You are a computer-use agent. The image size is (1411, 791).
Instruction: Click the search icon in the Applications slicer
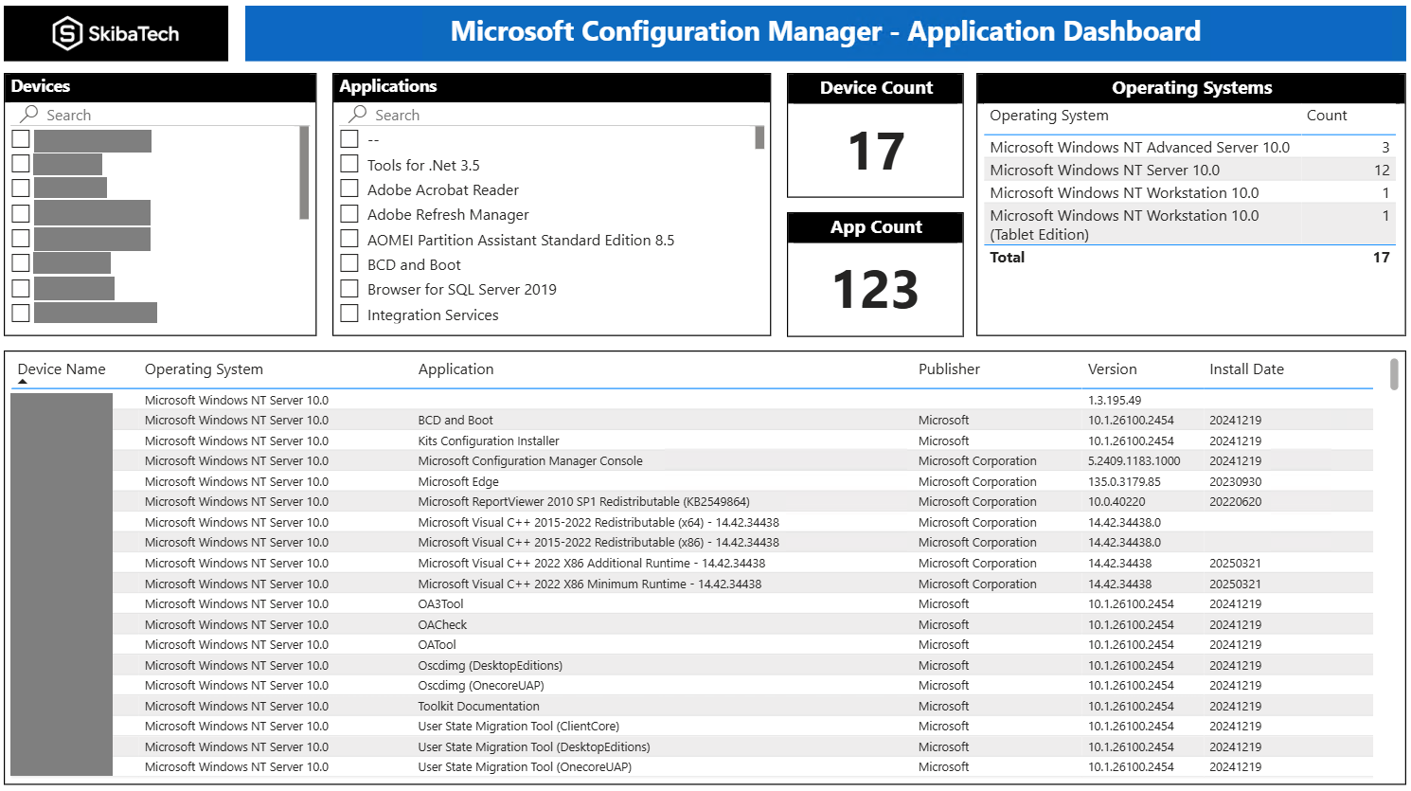[x=356, y=115]
